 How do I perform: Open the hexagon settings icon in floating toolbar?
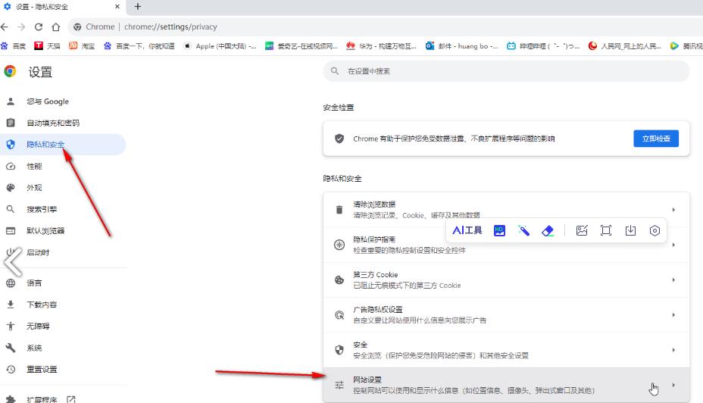pyautogui.click(x=655, y=230)
